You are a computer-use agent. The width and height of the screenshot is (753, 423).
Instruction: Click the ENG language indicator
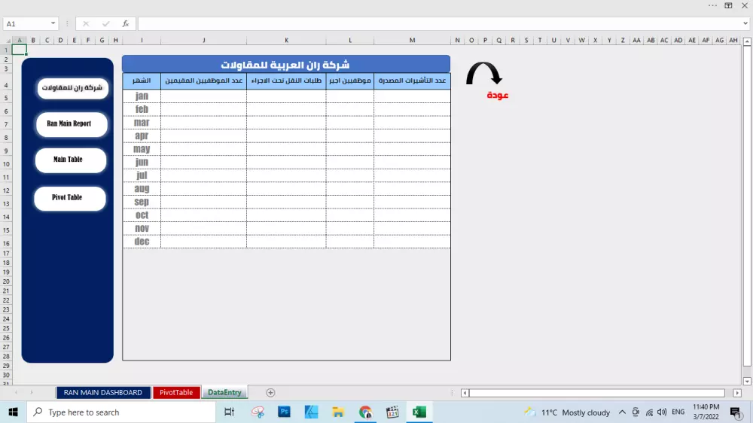[x=678, y=412]
